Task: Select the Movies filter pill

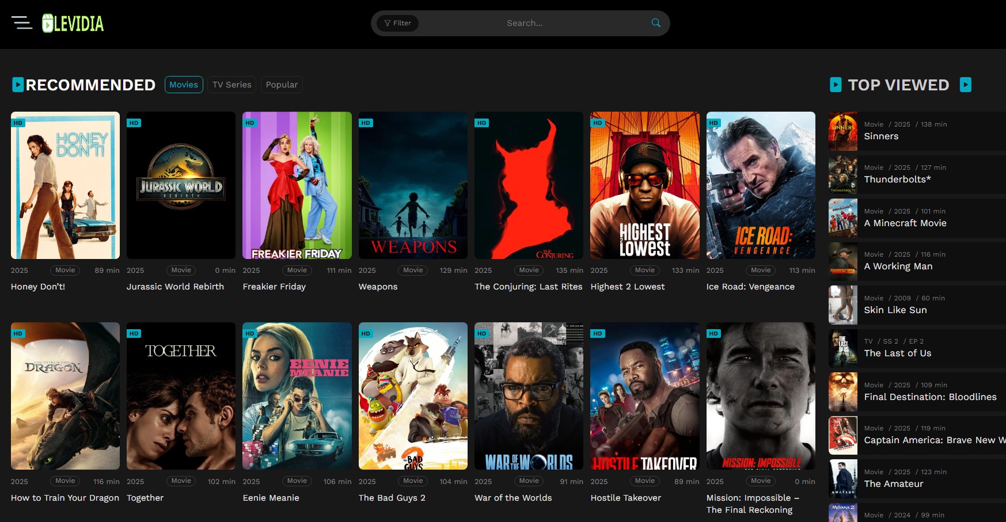Action: pos(184,84)
